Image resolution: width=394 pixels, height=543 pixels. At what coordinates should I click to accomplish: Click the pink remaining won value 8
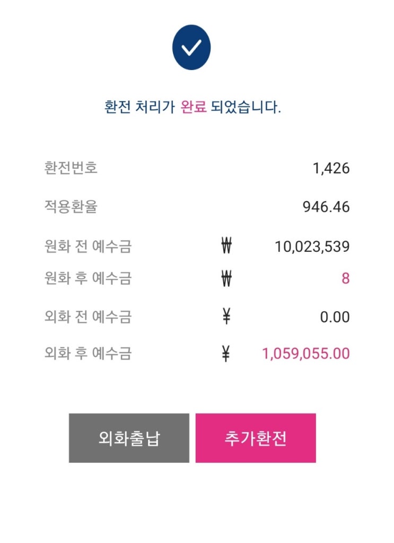click(x=345, y=278)
